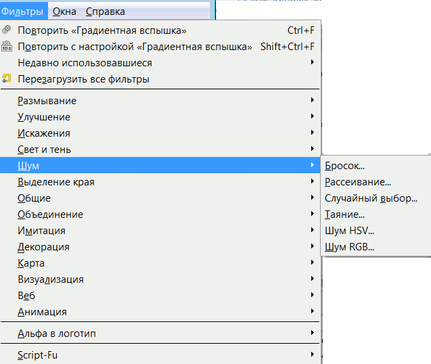Choose the «Шум HSV...» filter

(x=349, y=231)
